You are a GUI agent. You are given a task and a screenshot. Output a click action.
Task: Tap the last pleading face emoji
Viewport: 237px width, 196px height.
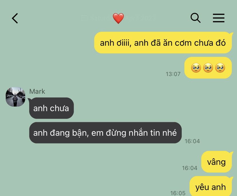pos(220,68)
